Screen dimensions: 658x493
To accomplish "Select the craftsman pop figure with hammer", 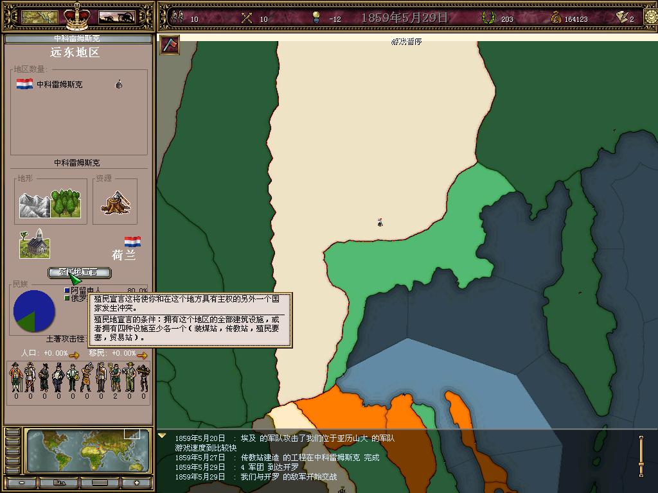I will coord(87,377).
